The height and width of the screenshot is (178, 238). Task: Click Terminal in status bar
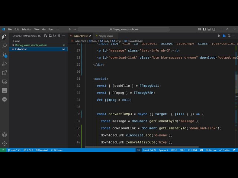tap(42, 150)
